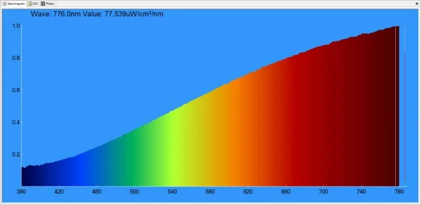Click the white cursor line near 776nm
Screen dimensions: 421x205
(x=396, y=106)
